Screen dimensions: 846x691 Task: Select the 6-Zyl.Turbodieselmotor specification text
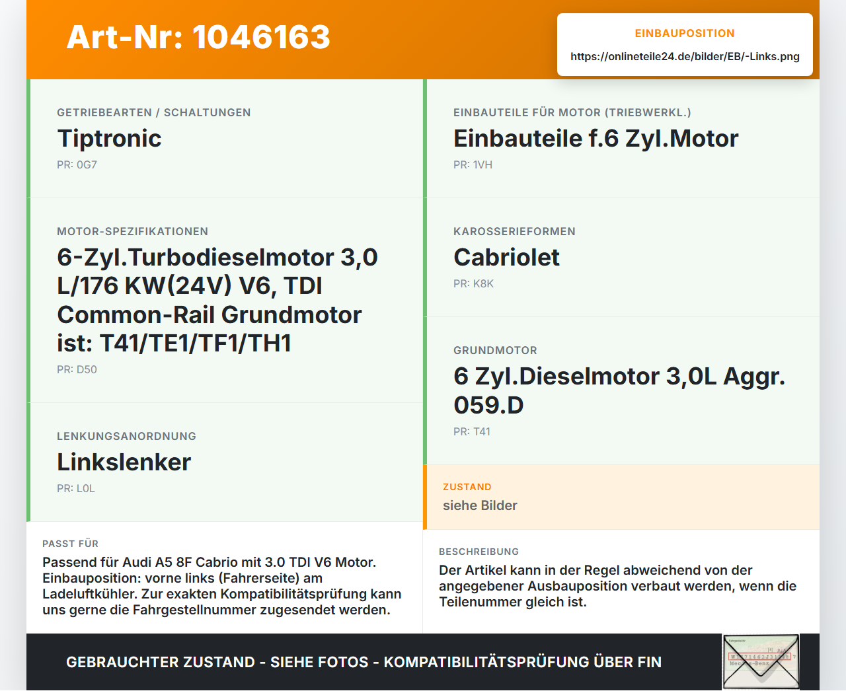217,300
